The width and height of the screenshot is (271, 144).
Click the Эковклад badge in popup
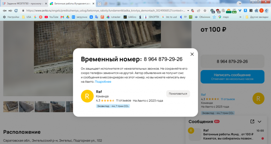[x=113, y=106]
